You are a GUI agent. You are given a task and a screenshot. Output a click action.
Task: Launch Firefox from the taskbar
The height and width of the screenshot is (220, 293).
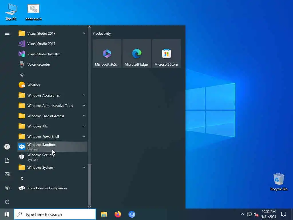click(118, 214)
